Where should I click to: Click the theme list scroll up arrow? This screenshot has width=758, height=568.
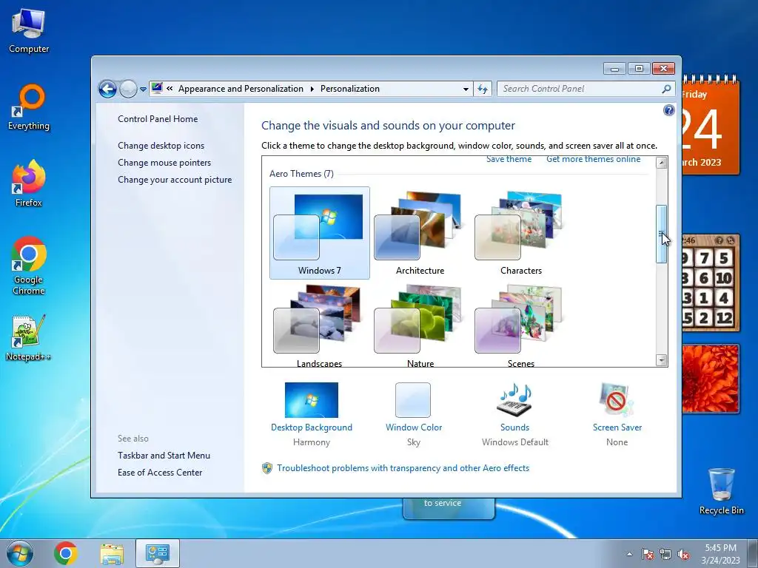click(661, 163)
